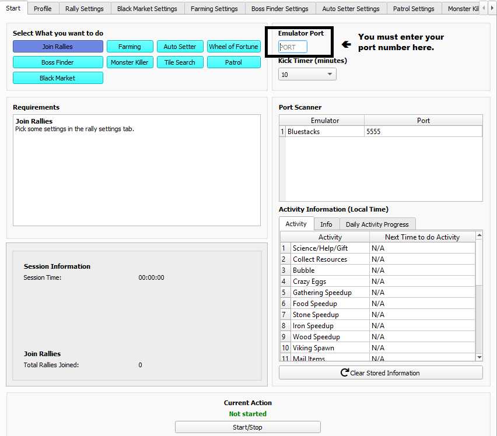The image size is (497, 436).
Task: Select the Gathering Speedup activity row
Action: pos(378,292)
